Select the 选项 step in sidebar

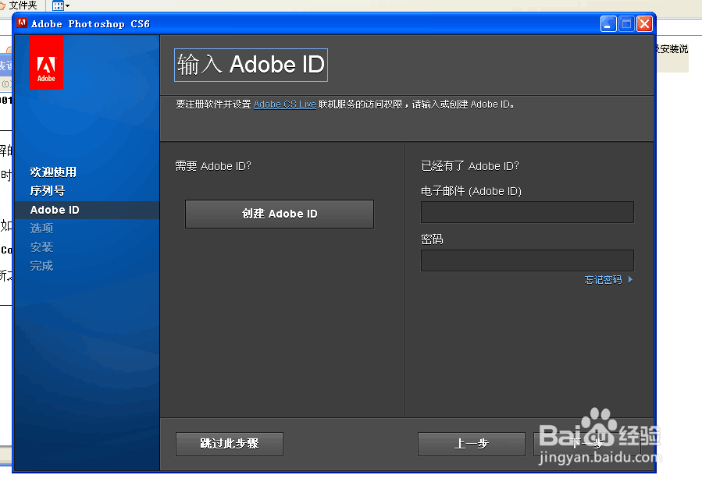(41, 229)
